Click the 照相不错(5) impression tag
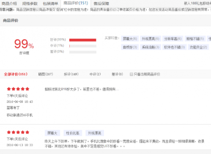This screenshot has width=211, height=154. pos(195,39)
